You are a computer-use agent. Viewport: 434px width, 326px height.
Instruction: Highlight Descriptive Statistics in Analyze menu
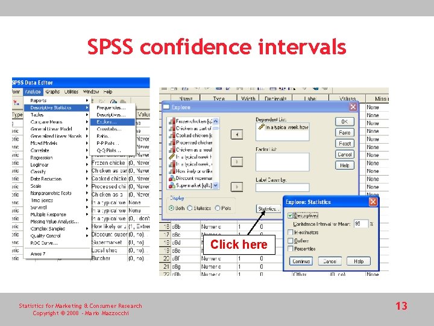tap(57, 107)
